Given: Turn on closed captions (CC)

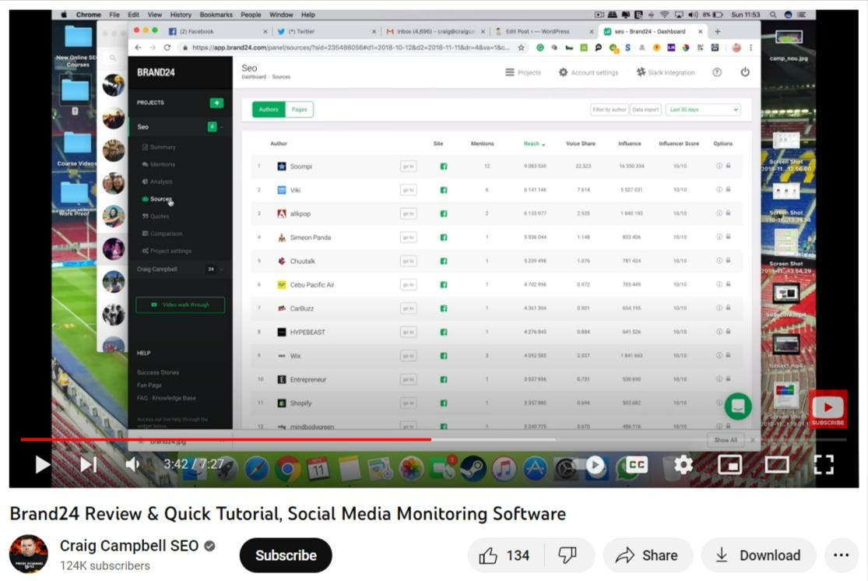Looking at the screenshot, I should [x=637, y=465].
